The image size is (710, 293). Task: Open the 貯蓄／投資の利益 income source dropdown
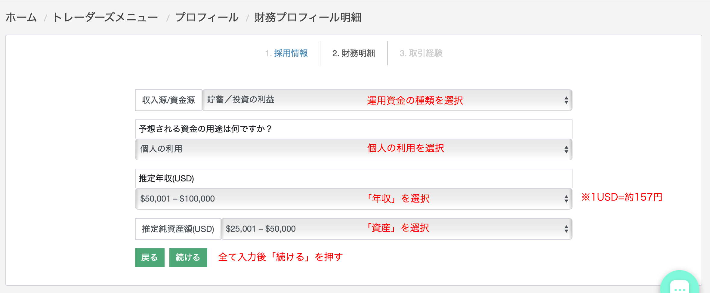[387, 100]
